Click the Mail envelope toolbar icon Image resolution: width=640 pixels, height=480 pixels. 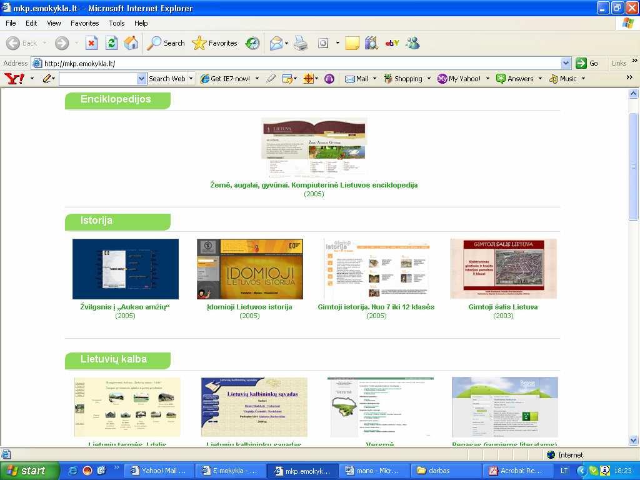276,43
